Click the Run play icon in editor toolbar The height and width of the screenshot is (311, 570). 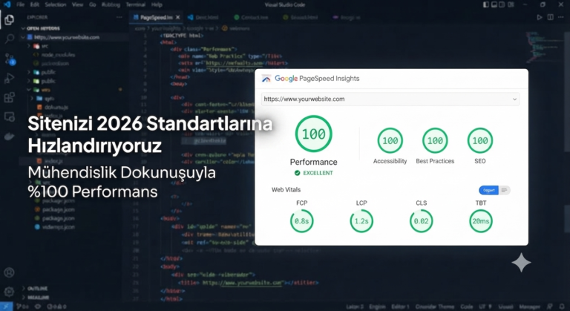pyautogui.click(x=540, y=17)
